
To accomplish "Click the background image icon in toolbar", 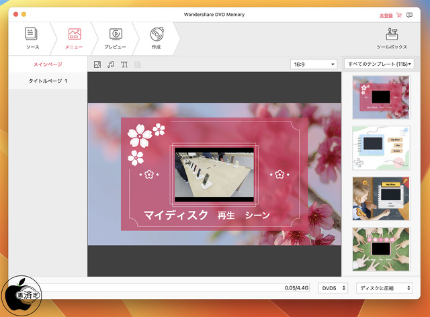I will coord(97,64).
